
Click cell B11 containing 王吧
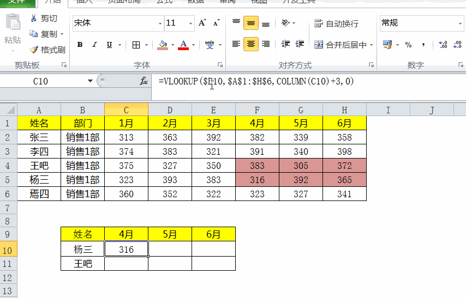(82, 264)
